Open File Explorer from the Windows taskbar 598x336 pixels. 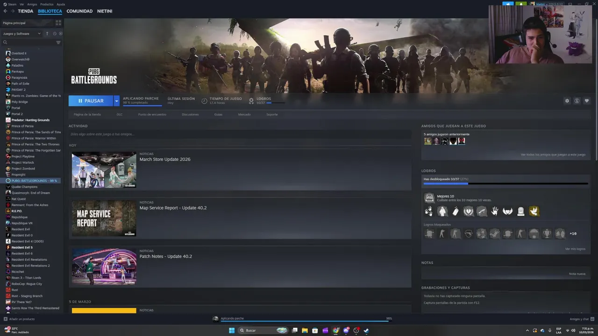[x=305, y=330]
